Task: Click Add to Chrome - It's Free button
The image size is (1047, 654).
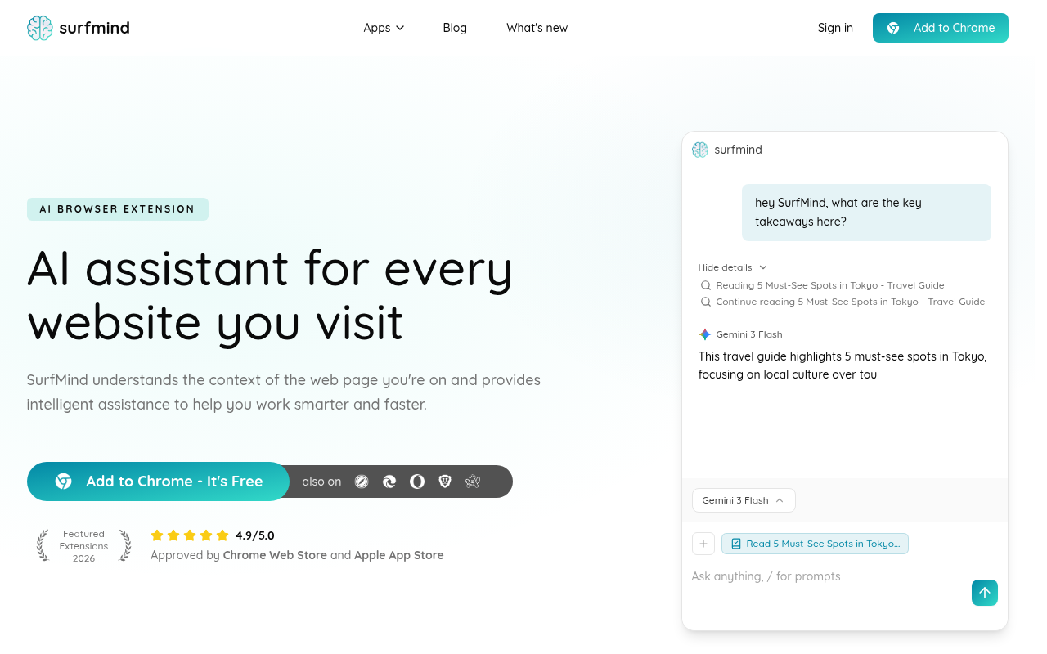Action: coord(158,482)
